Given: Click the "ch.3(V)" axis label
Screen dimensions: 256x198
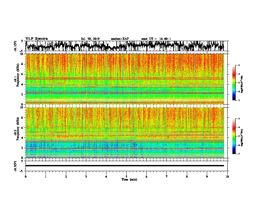Looking at the screenshot, I should [16, 166].
